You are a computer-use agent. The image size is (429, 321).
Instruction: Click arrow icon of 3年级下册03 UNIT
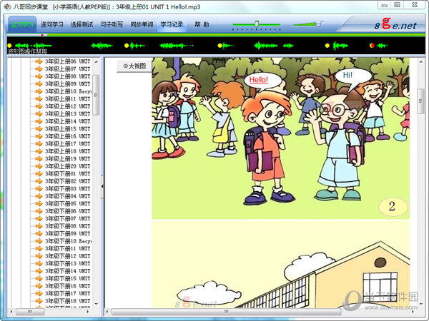pos(39,188)
